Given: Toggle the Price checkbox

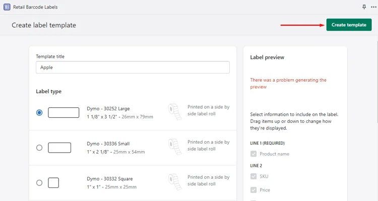Looking at the screenshot, I should 254,190.
